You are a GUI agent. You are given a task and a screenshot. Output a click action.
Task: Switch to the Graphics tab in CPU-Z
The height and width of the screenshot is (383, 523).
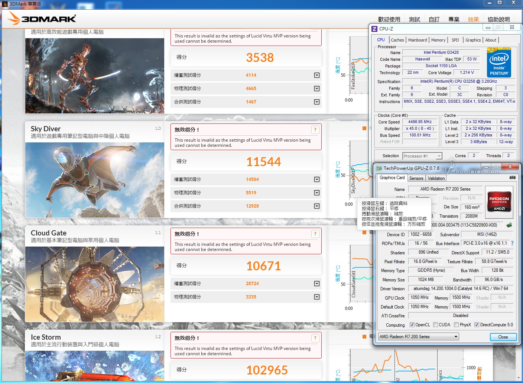(x=473, y=40)
